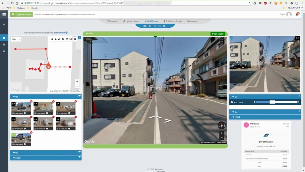Open the Need help link
This screenshot has width=305, height=172.
coord(61,33)
